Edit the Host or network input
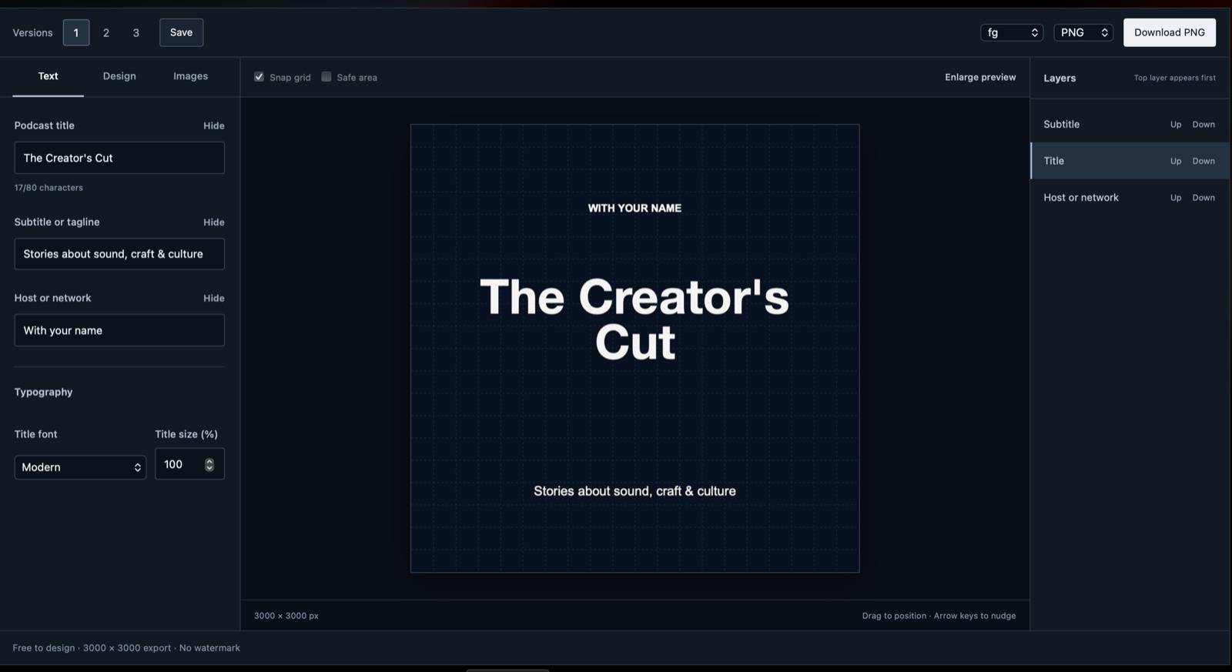1232x672 pixels. [119, 330]
